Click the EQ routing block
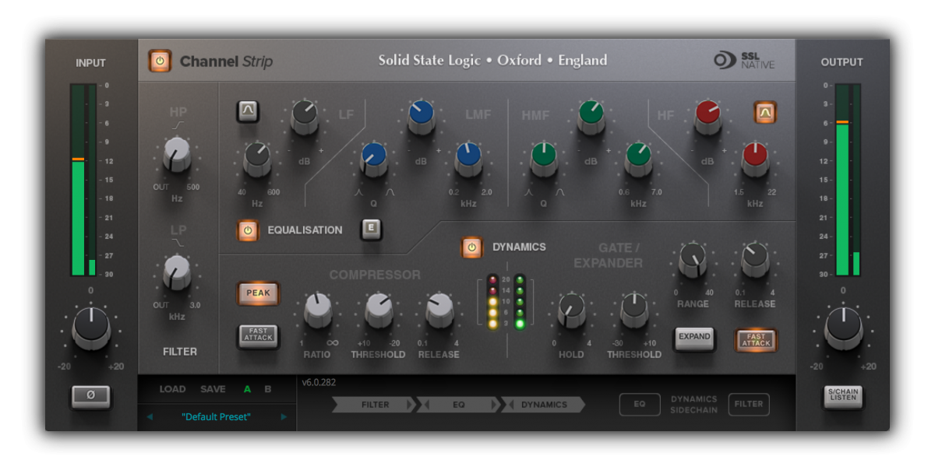The height and width of the screenshot is (470, 935). click(458, 405)
